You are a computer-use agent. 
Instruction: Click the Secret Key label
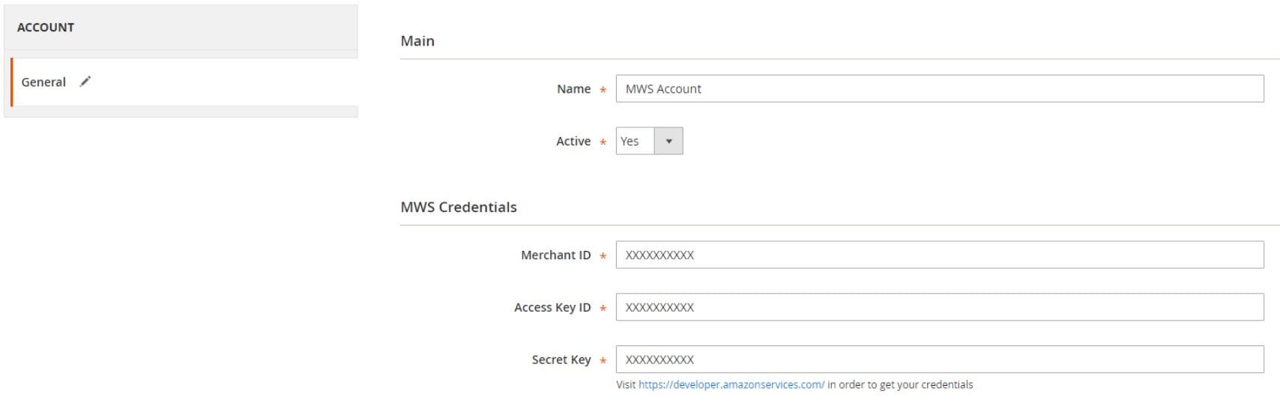[x=561, y=360]
